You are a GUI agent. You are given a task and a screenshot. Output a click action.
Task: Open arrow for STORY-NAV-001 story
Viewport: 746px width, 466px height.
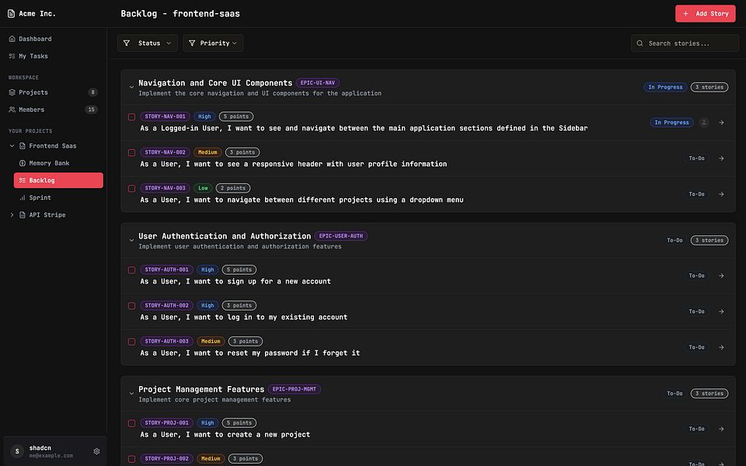tap(721, 123)
